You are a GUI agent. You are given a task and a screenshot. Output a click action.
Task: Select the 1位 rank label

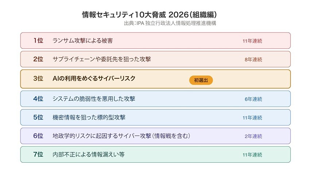click(x=38, y=40)
